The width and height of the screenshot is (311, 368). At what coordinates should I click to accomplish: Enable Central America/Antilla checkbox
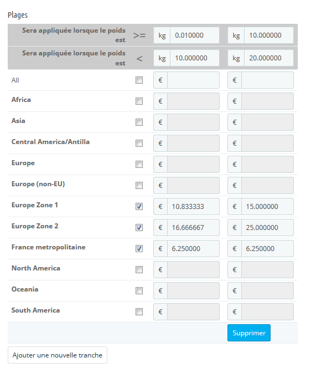tap(139, 144)
